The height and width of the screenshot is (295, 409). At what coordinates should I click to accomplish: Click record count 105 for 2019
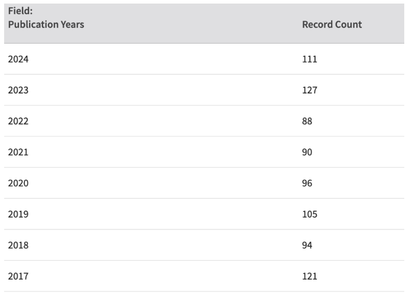pos(310,214)
